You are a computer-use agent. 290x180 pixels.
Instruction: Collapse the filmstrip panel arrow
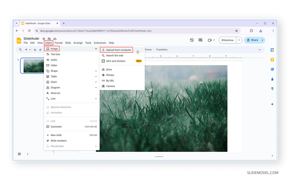coord(28,154)
